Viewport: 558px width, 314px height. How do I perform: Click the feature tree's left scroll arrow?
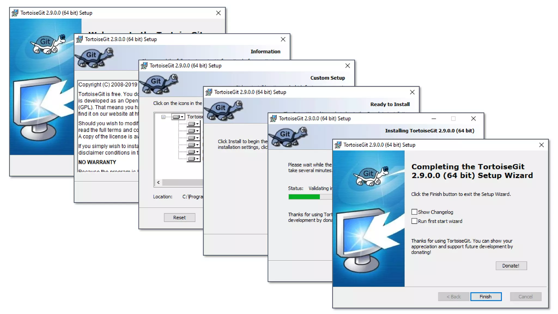point(158,182)
